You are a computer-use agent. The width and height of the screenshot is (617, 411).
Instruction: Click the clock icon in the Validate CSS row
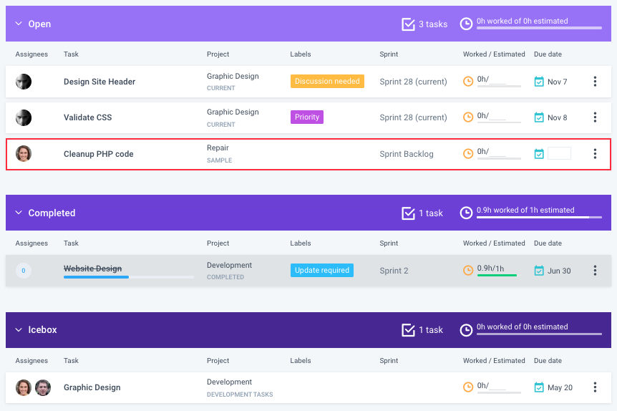[468, 117]
